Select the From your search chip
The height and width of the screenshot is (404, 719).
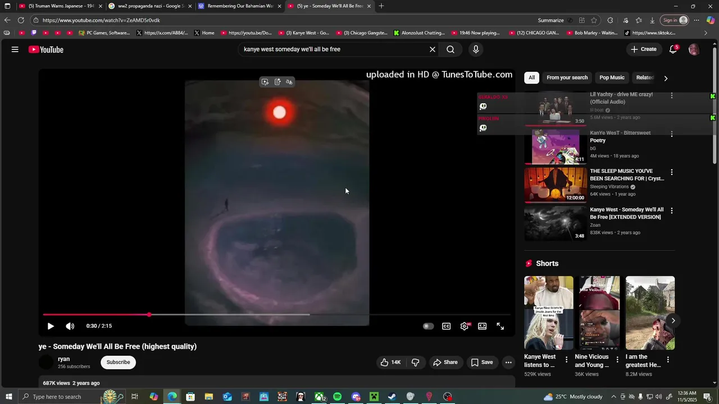coord(567,78)
